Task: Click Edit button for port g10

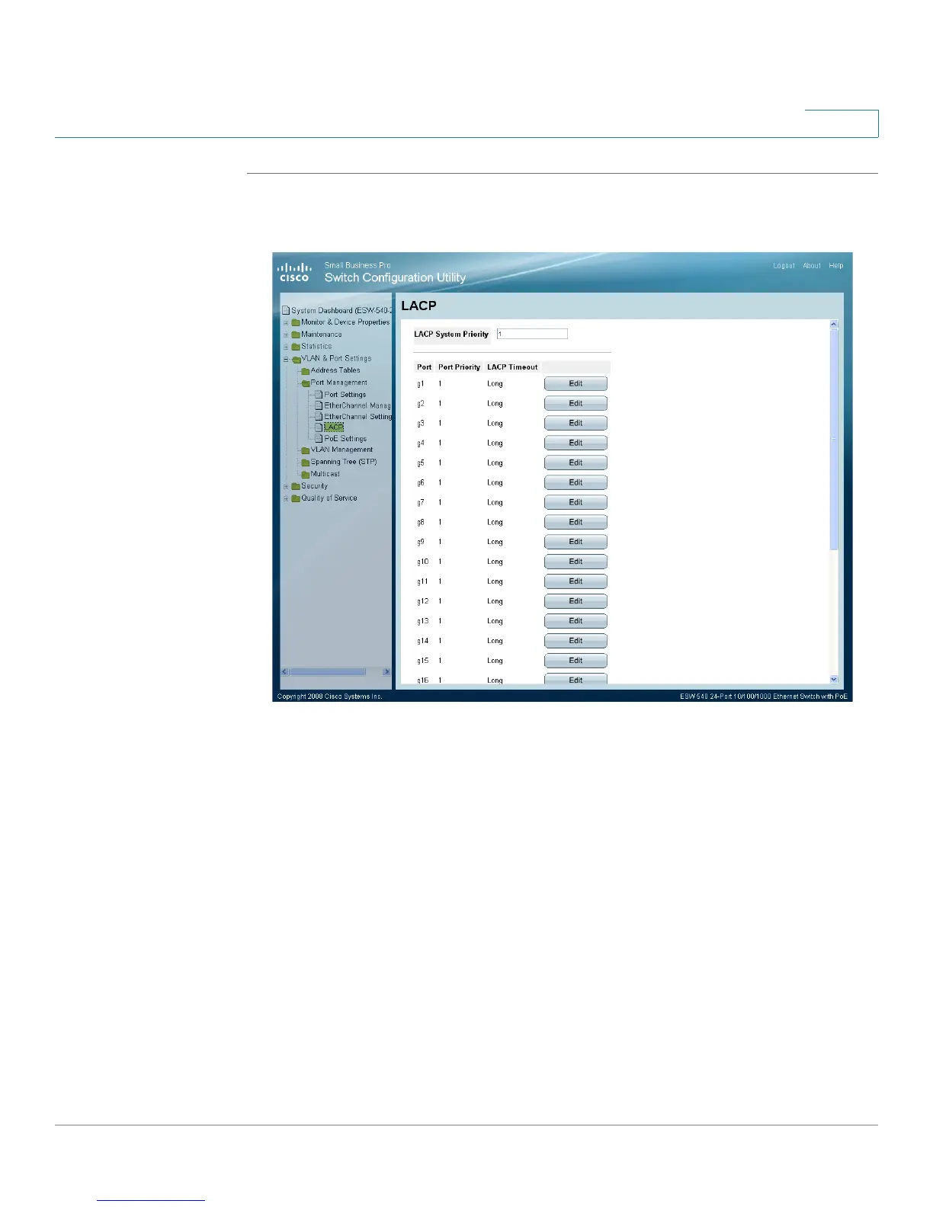Action: pos(576,562)
